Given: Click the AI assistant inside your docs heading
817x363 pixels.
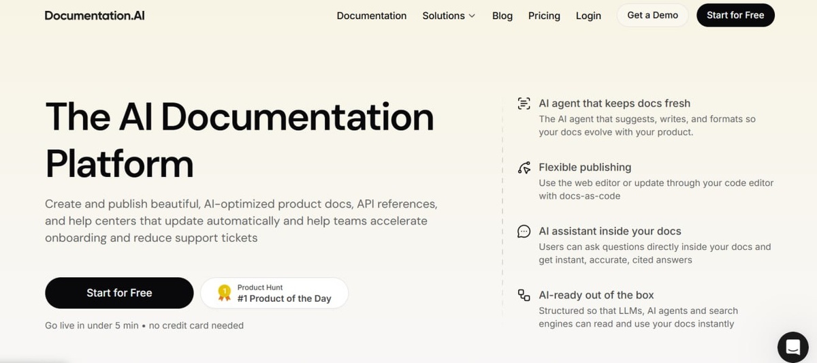Looking at the screenshot, I should point(609,232).
